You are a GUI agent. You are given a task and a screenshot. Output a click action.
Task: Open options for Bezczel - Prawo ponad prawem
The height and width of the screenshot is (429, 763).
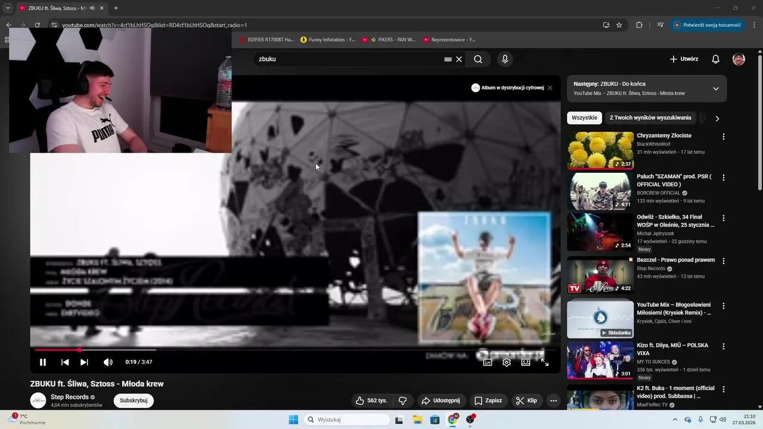pos(724,260)
